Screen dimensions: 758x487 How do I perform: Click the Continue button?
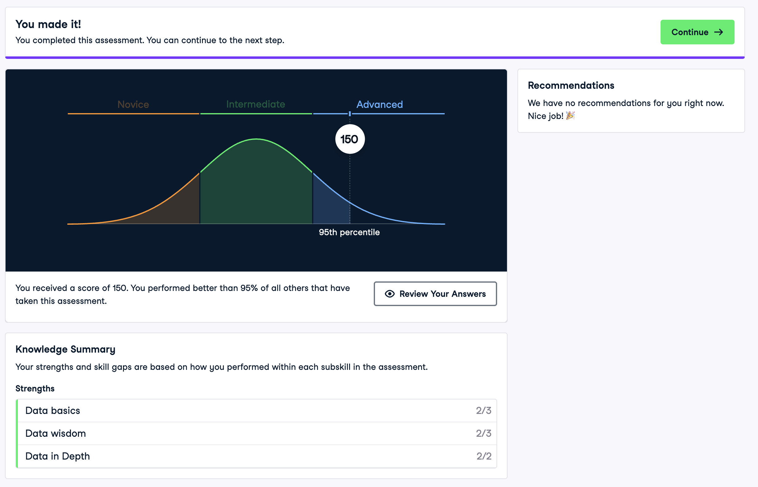697,32
